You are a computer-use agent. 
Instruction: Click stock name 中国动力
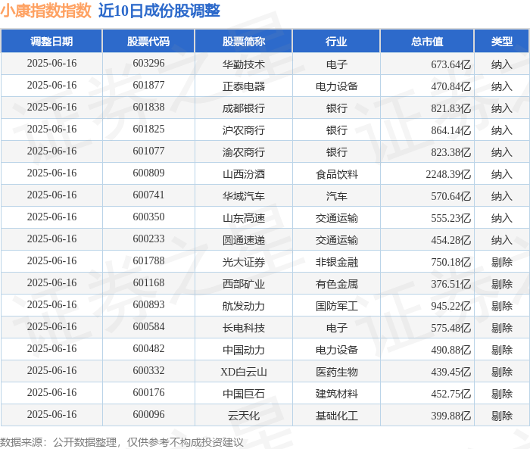tap(243, 350)
